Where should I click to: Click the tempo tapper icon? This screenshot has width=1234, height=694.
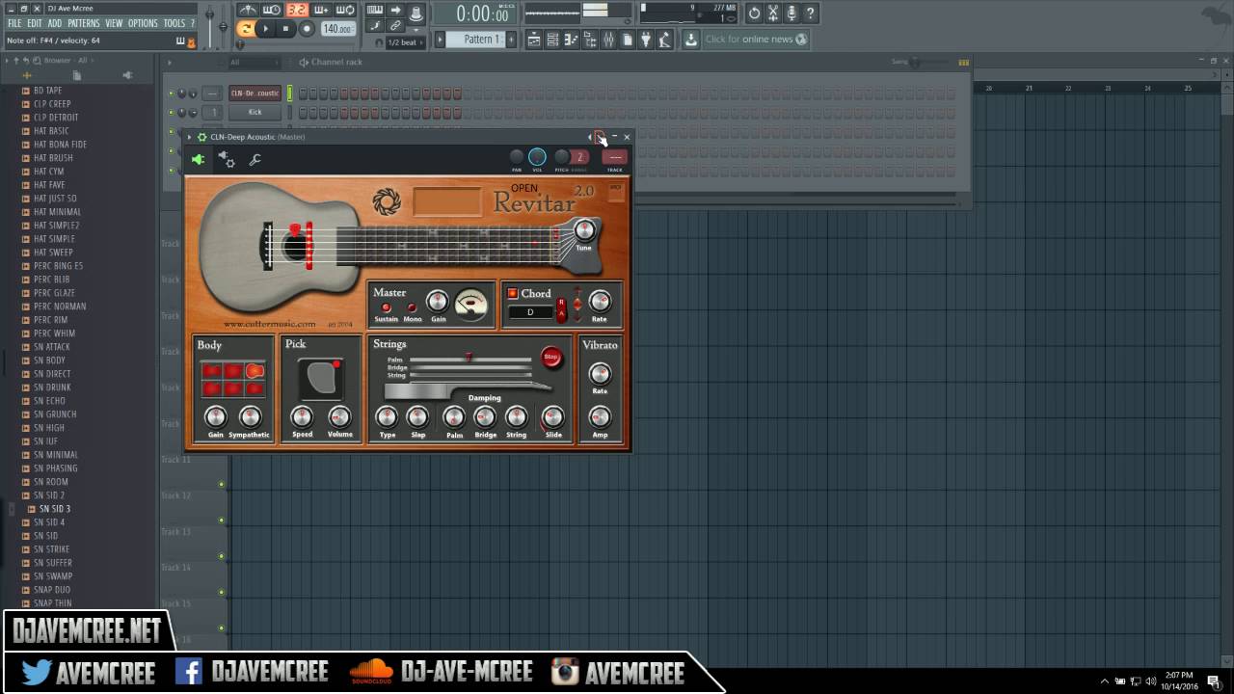(x=663, y=40)
